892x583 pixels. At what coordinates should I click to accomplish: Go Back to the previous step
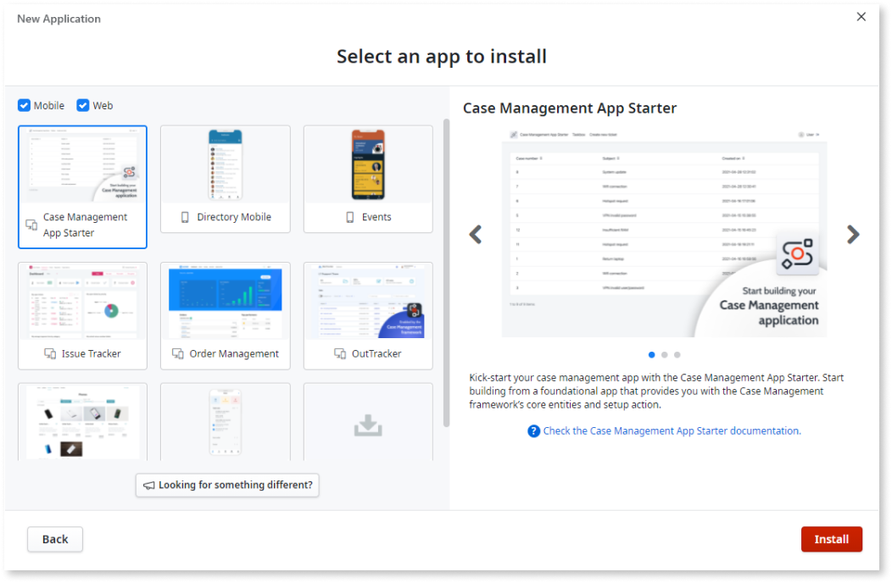(55, 539)
